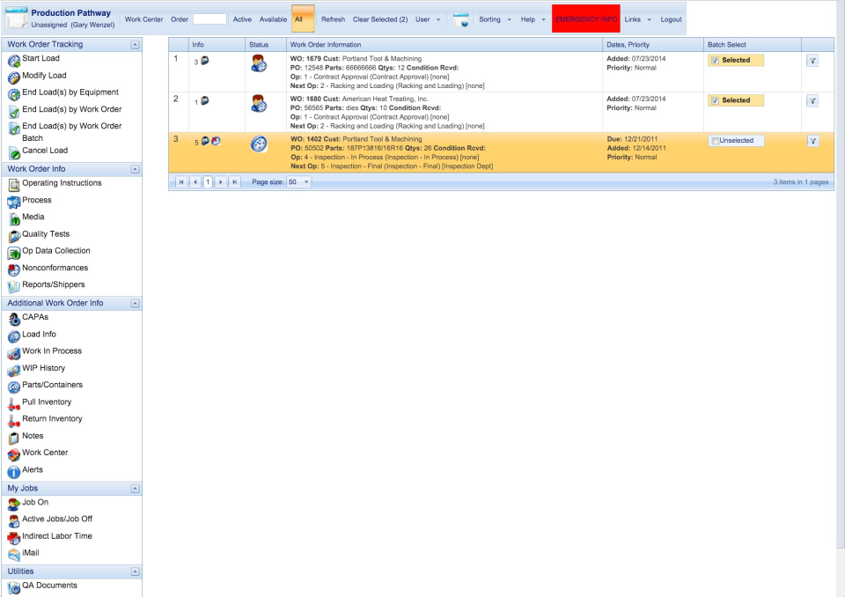Click the Work Order Information column header
The image size is (845, 597).
(x=444, y=45)
